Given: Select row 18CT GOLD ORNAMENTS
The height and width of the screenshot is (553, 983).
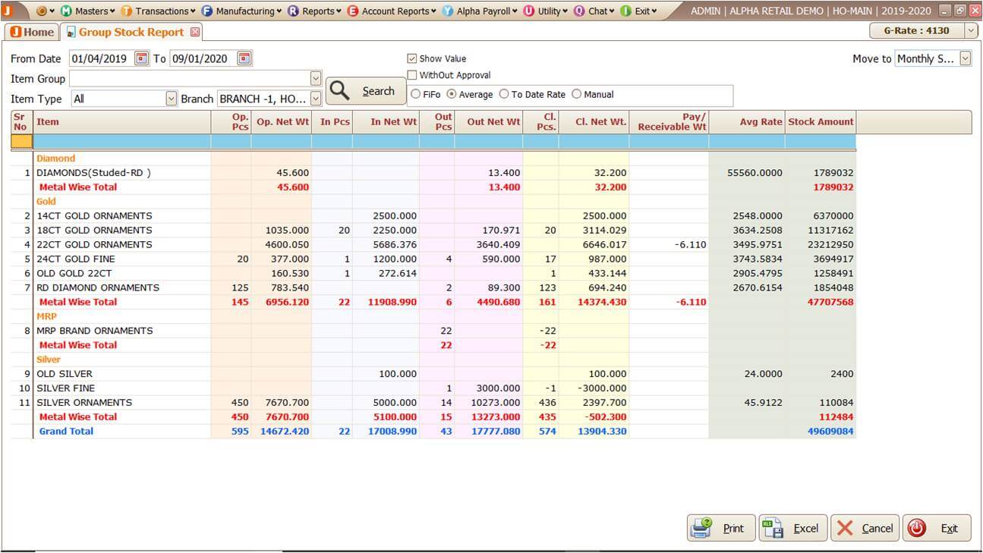Looking at the screenshot, I should tap(433, 231).
